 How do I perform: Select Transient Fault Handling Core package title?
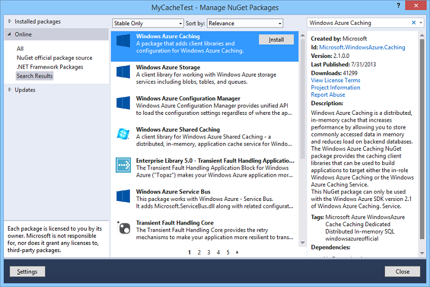pyautogui.click(x=175, y=223)
